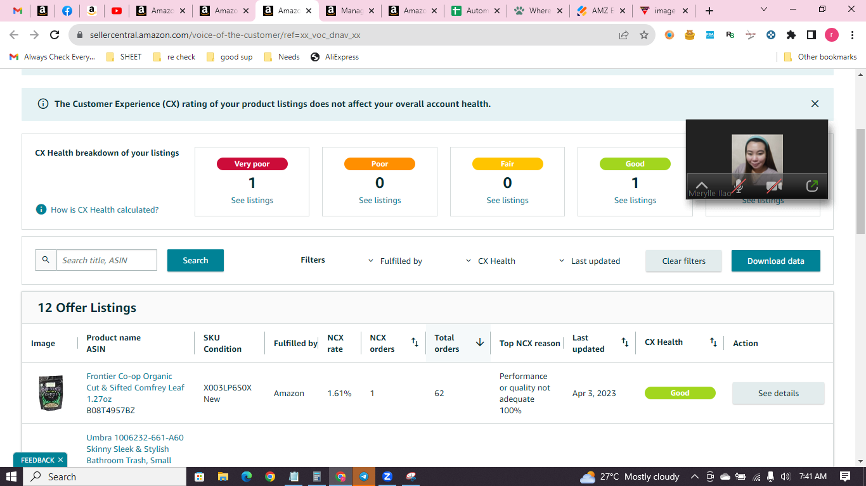Viewport: 866px width, 486px height.
Task: Sort the table by CX Health column
Action: [713, 342]
